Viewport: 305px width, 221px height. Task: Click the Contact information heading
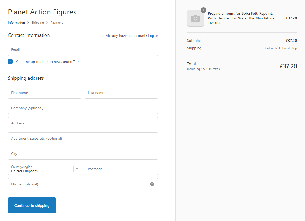[x=29, y=35]
